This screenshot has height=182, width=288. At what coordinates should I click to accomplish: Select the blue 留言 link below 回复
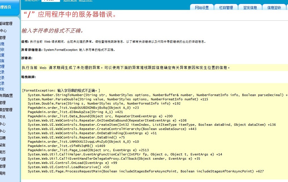click(x=2, y=61)
